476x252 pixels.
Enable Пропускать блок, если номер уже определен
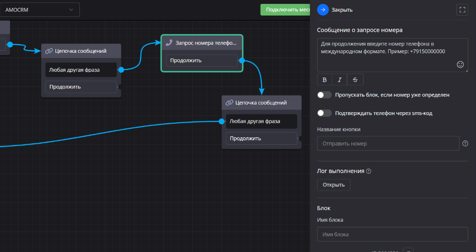pos(324,95)
